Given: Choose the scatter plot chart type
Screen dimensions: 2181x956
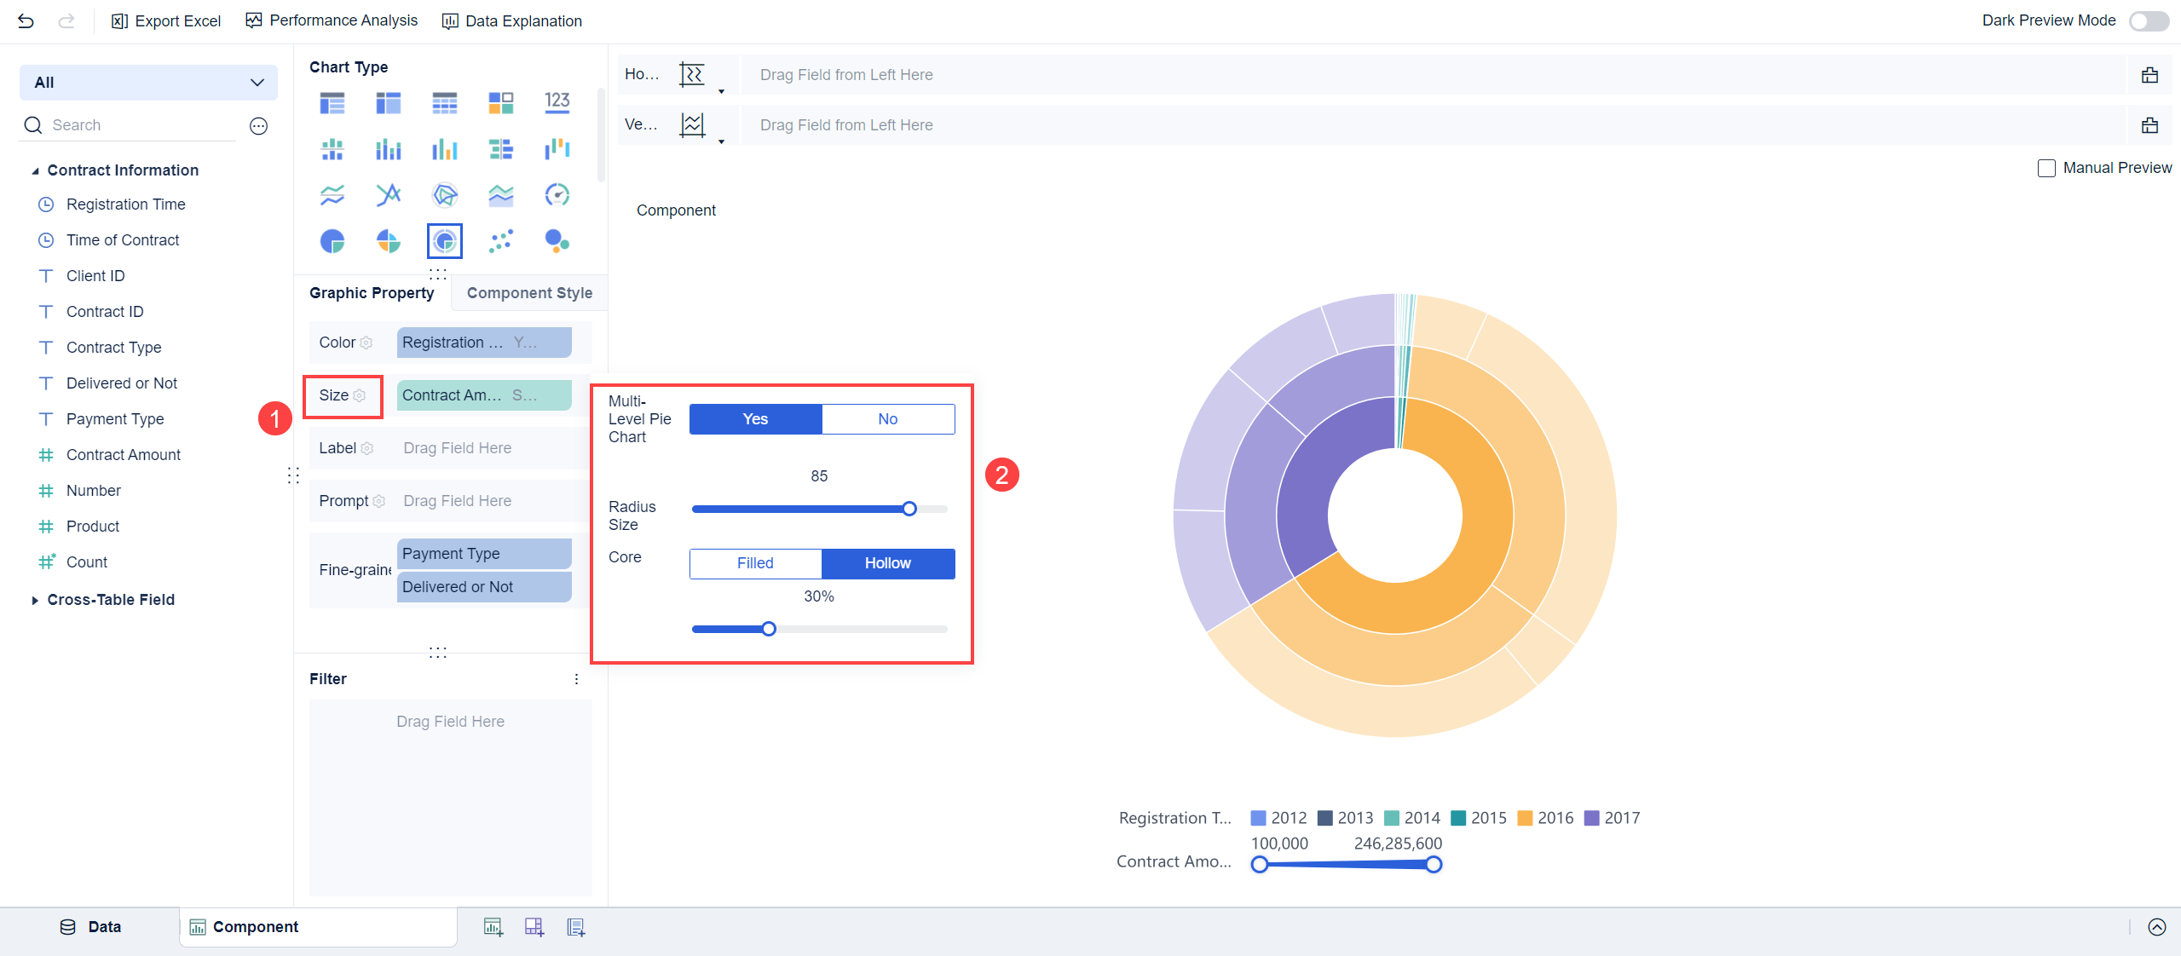Looking at the screenshot, I should click(x=500, y=241).
